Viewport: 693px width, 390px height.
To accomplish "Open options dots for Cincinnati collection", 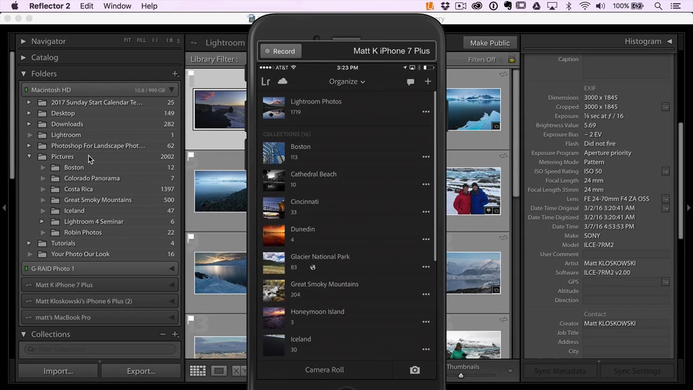I will pyautogui.click(x=426, y=212).
